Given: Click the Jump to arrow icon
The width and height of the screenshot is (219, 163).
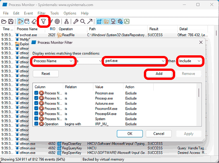Looking at the screenshot, I should [x=90, y=21].
